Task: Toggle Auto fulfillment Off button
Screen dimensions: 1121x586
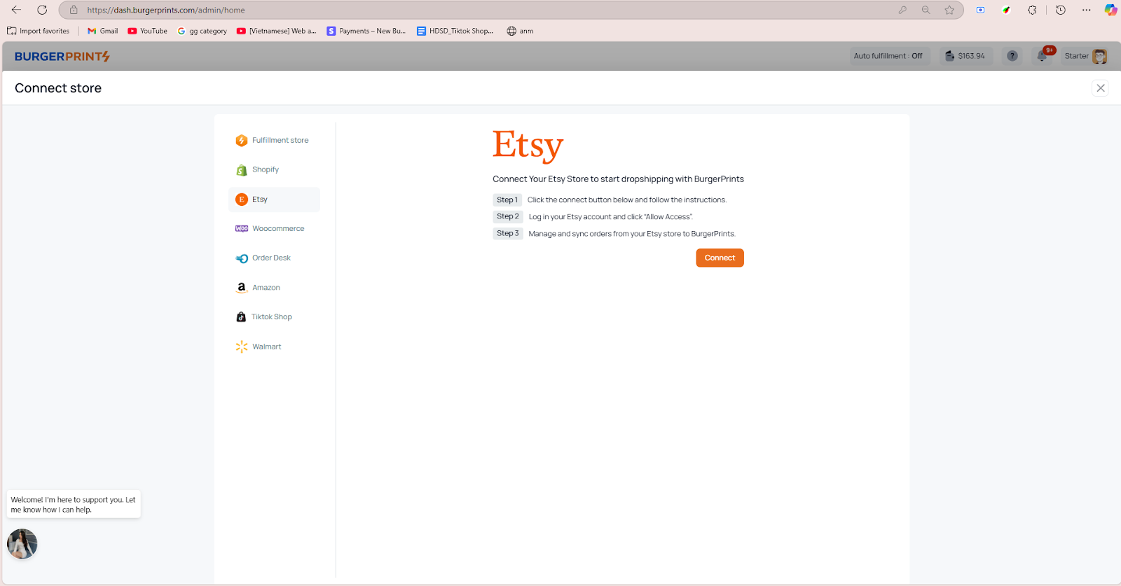Action: 888,56
